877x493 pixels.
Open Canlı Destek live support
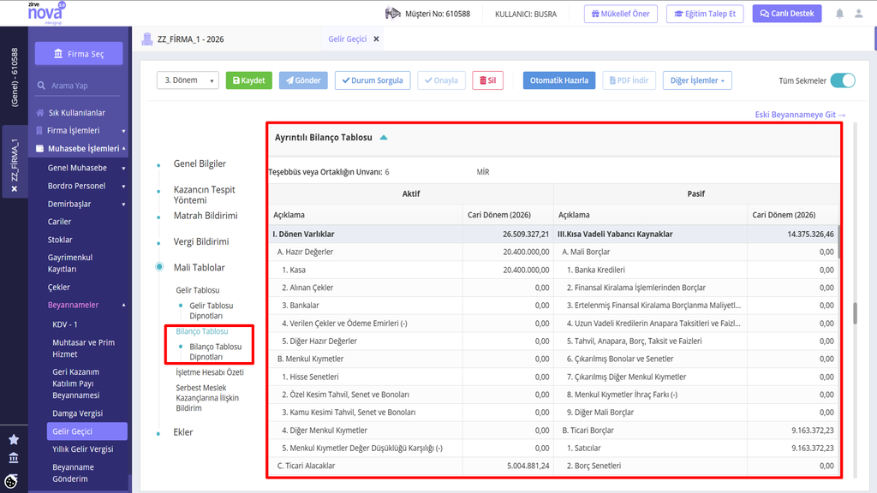coord(787,14)
